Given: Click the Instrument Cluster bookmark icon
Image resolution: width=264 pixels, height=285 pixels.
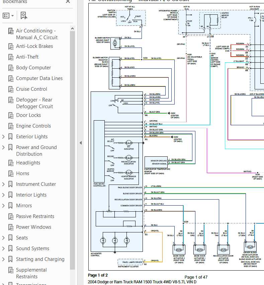Looking at the screenshot, I should [x=10, y=184].
